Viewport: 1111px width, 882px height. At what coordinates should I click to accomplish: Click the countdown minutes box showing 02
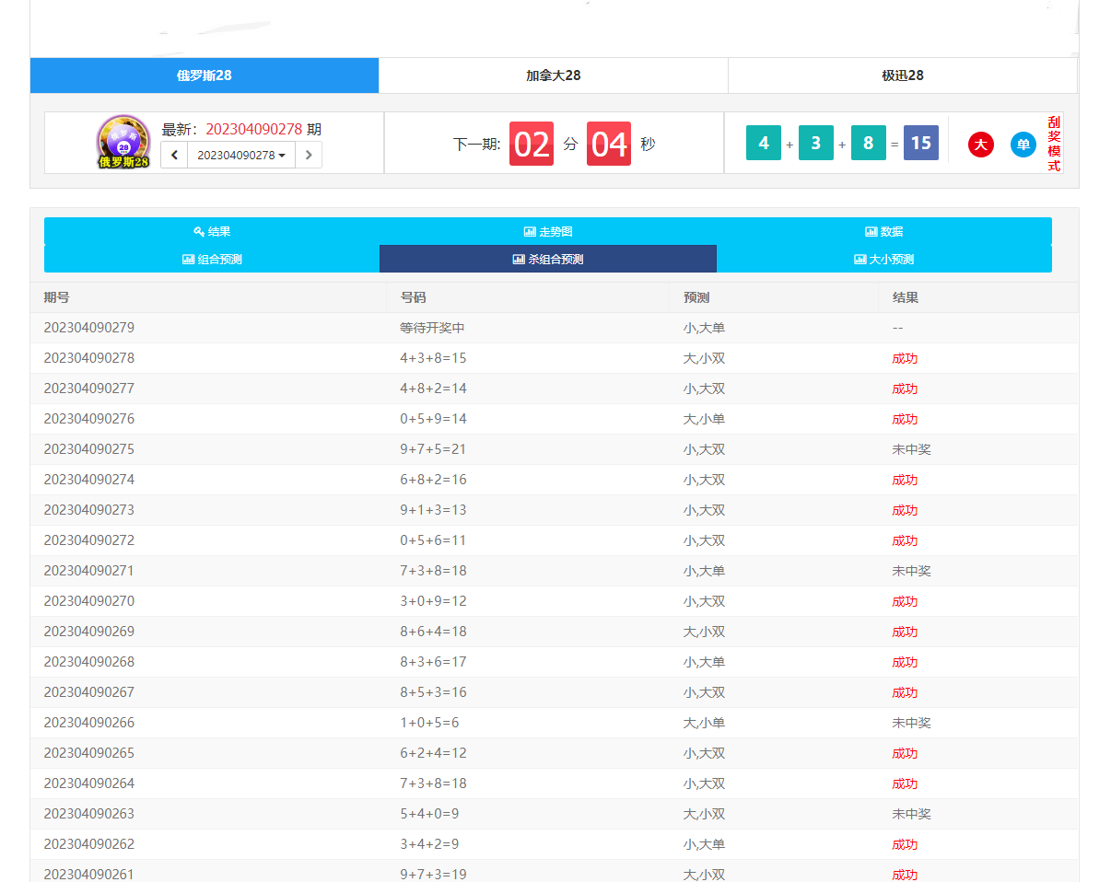pos(532,144)
